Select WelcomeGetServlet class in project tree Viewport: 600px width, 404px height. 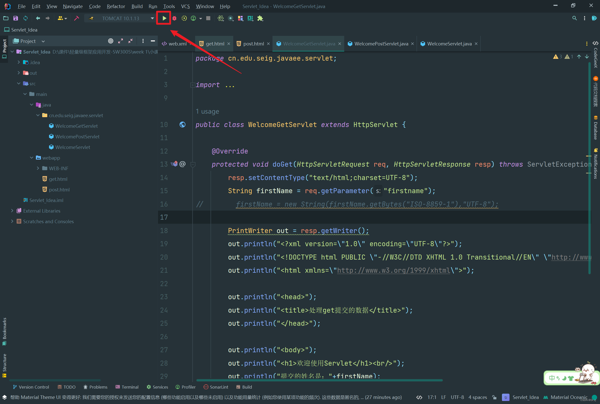click(x=77, y=126)
